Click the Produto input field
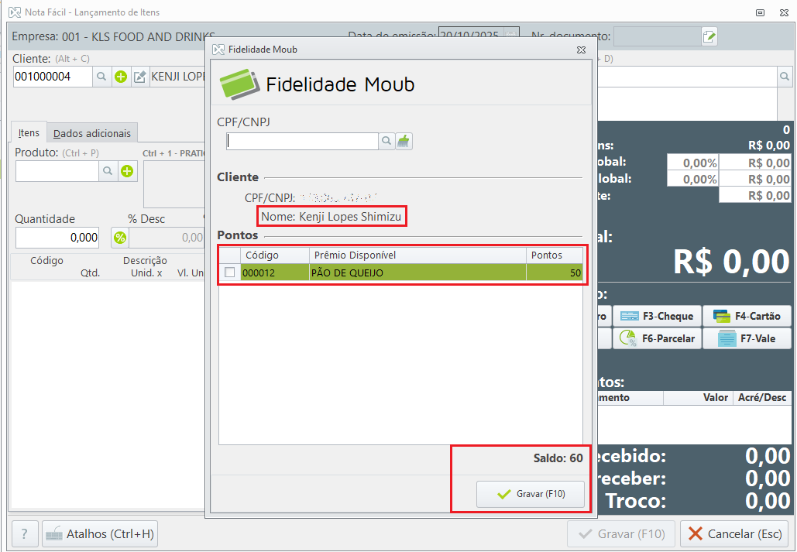Image resolution: width=797 pixels, height=552 pixels. click(x=57, y=171)
